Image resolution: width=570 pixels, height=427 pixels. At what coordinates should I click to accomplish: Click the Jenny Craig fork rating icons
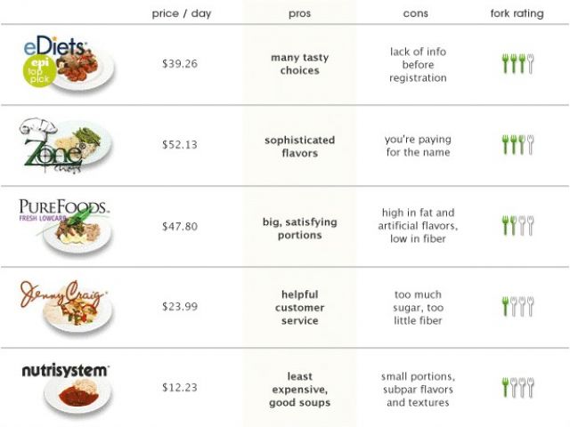click(x=517, y=307)
